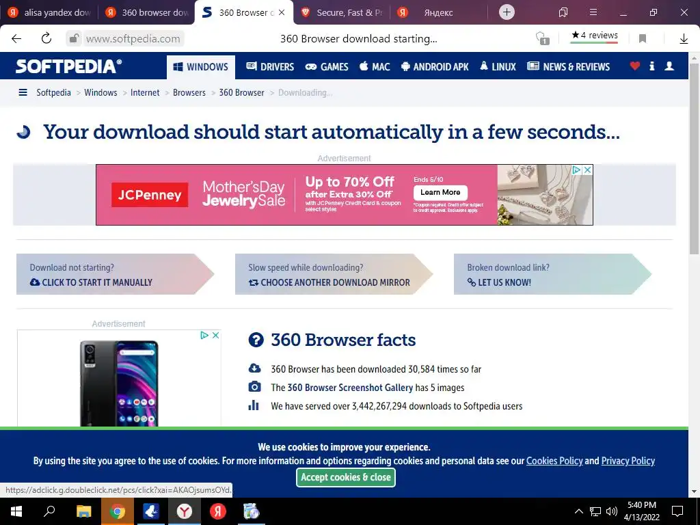This screenshot has height=525, width=700.
Task: Open the protection shield icon in address bar
Action: 542,38
